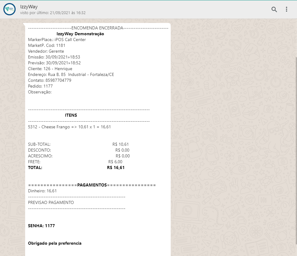Click the item line '5312 - Cheese Frango'
The image size is (297, 256).
[x=69, y=127]
